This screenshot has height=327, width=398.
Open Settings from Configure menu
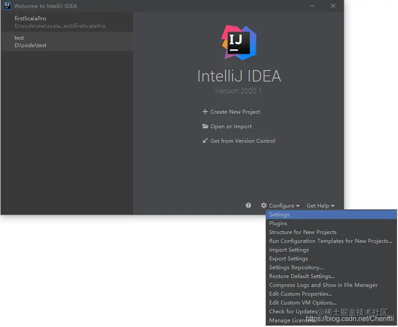[331, 215]
